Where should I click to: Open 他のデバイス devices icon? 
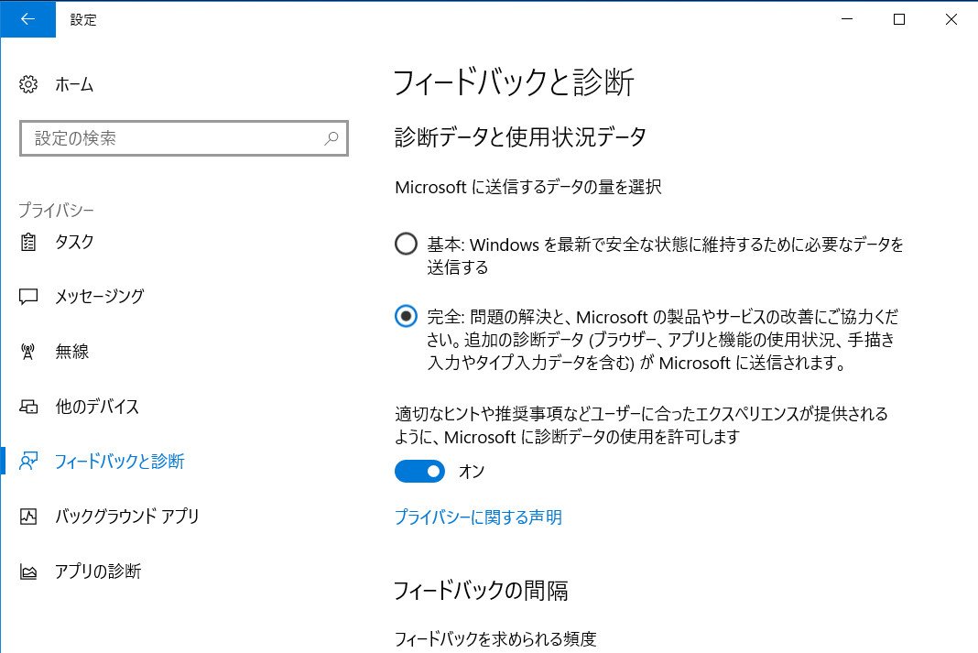28,407
